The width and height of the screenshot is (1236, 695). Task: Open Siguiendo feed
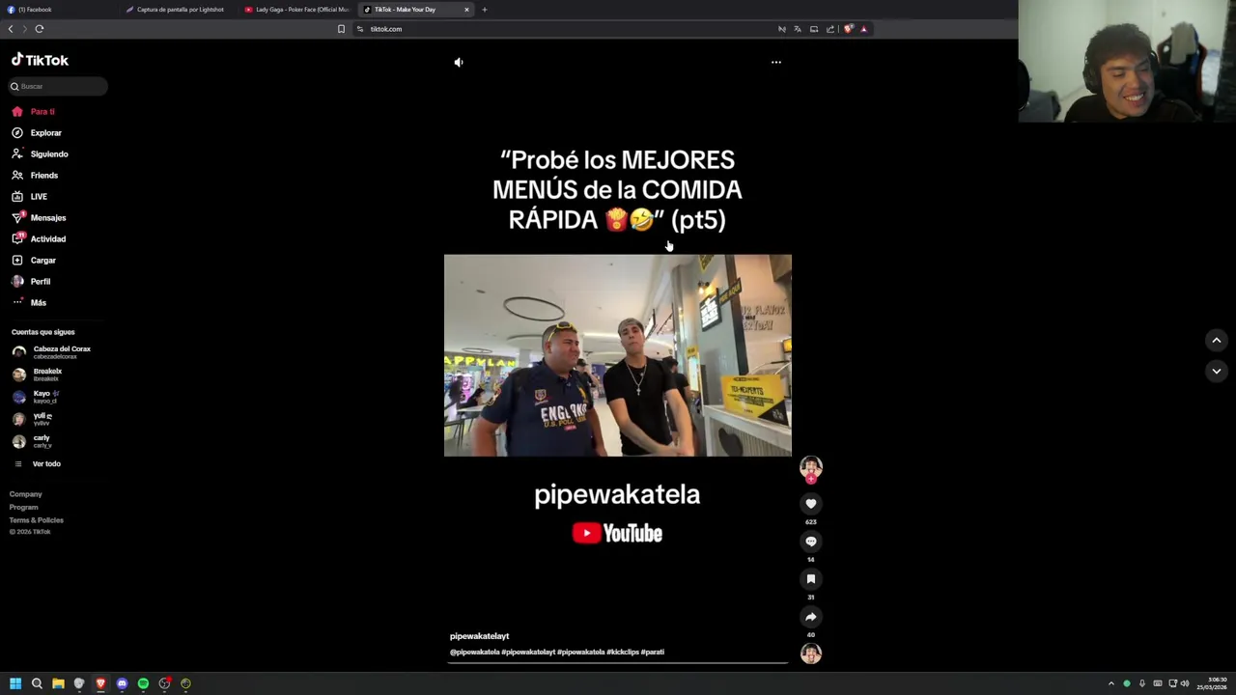click(x=40, y=154)
